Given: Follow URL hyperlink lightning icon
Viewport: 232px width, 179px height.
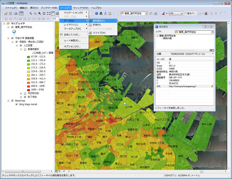Looking at the screenshot, I should point(212,86).
